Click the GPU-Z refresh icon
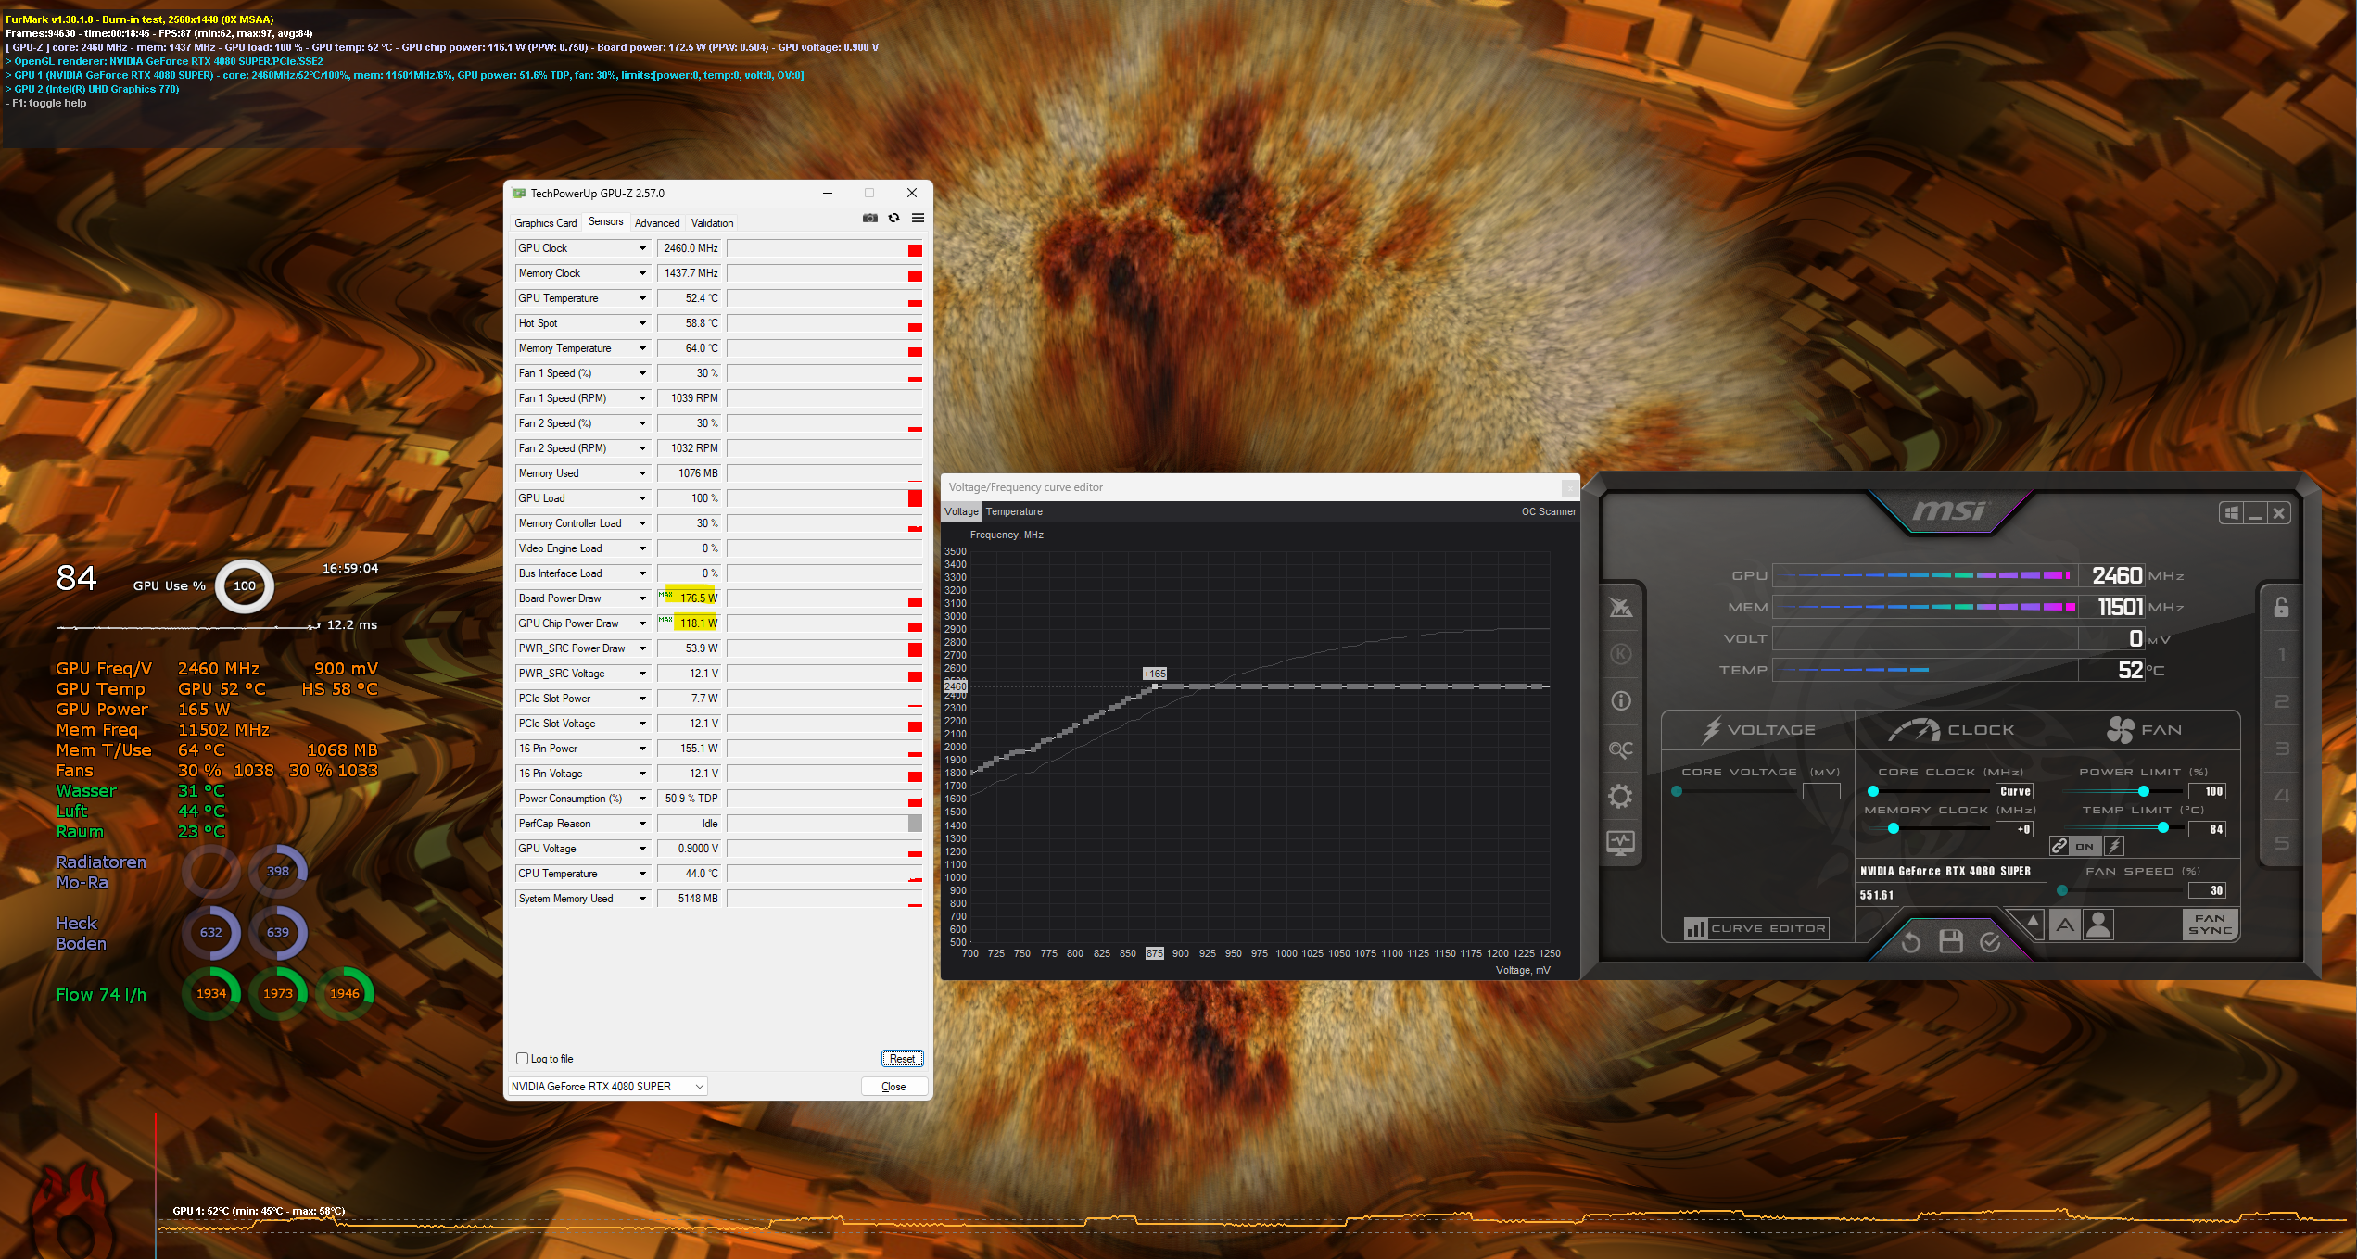Image resolution: width=2357 pixels, height=1259 pixels. coord(893,219)
